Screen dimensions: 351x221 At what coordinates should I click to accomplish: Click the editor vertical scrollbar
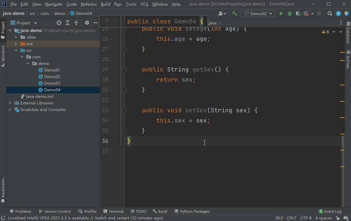click(343, 171)
